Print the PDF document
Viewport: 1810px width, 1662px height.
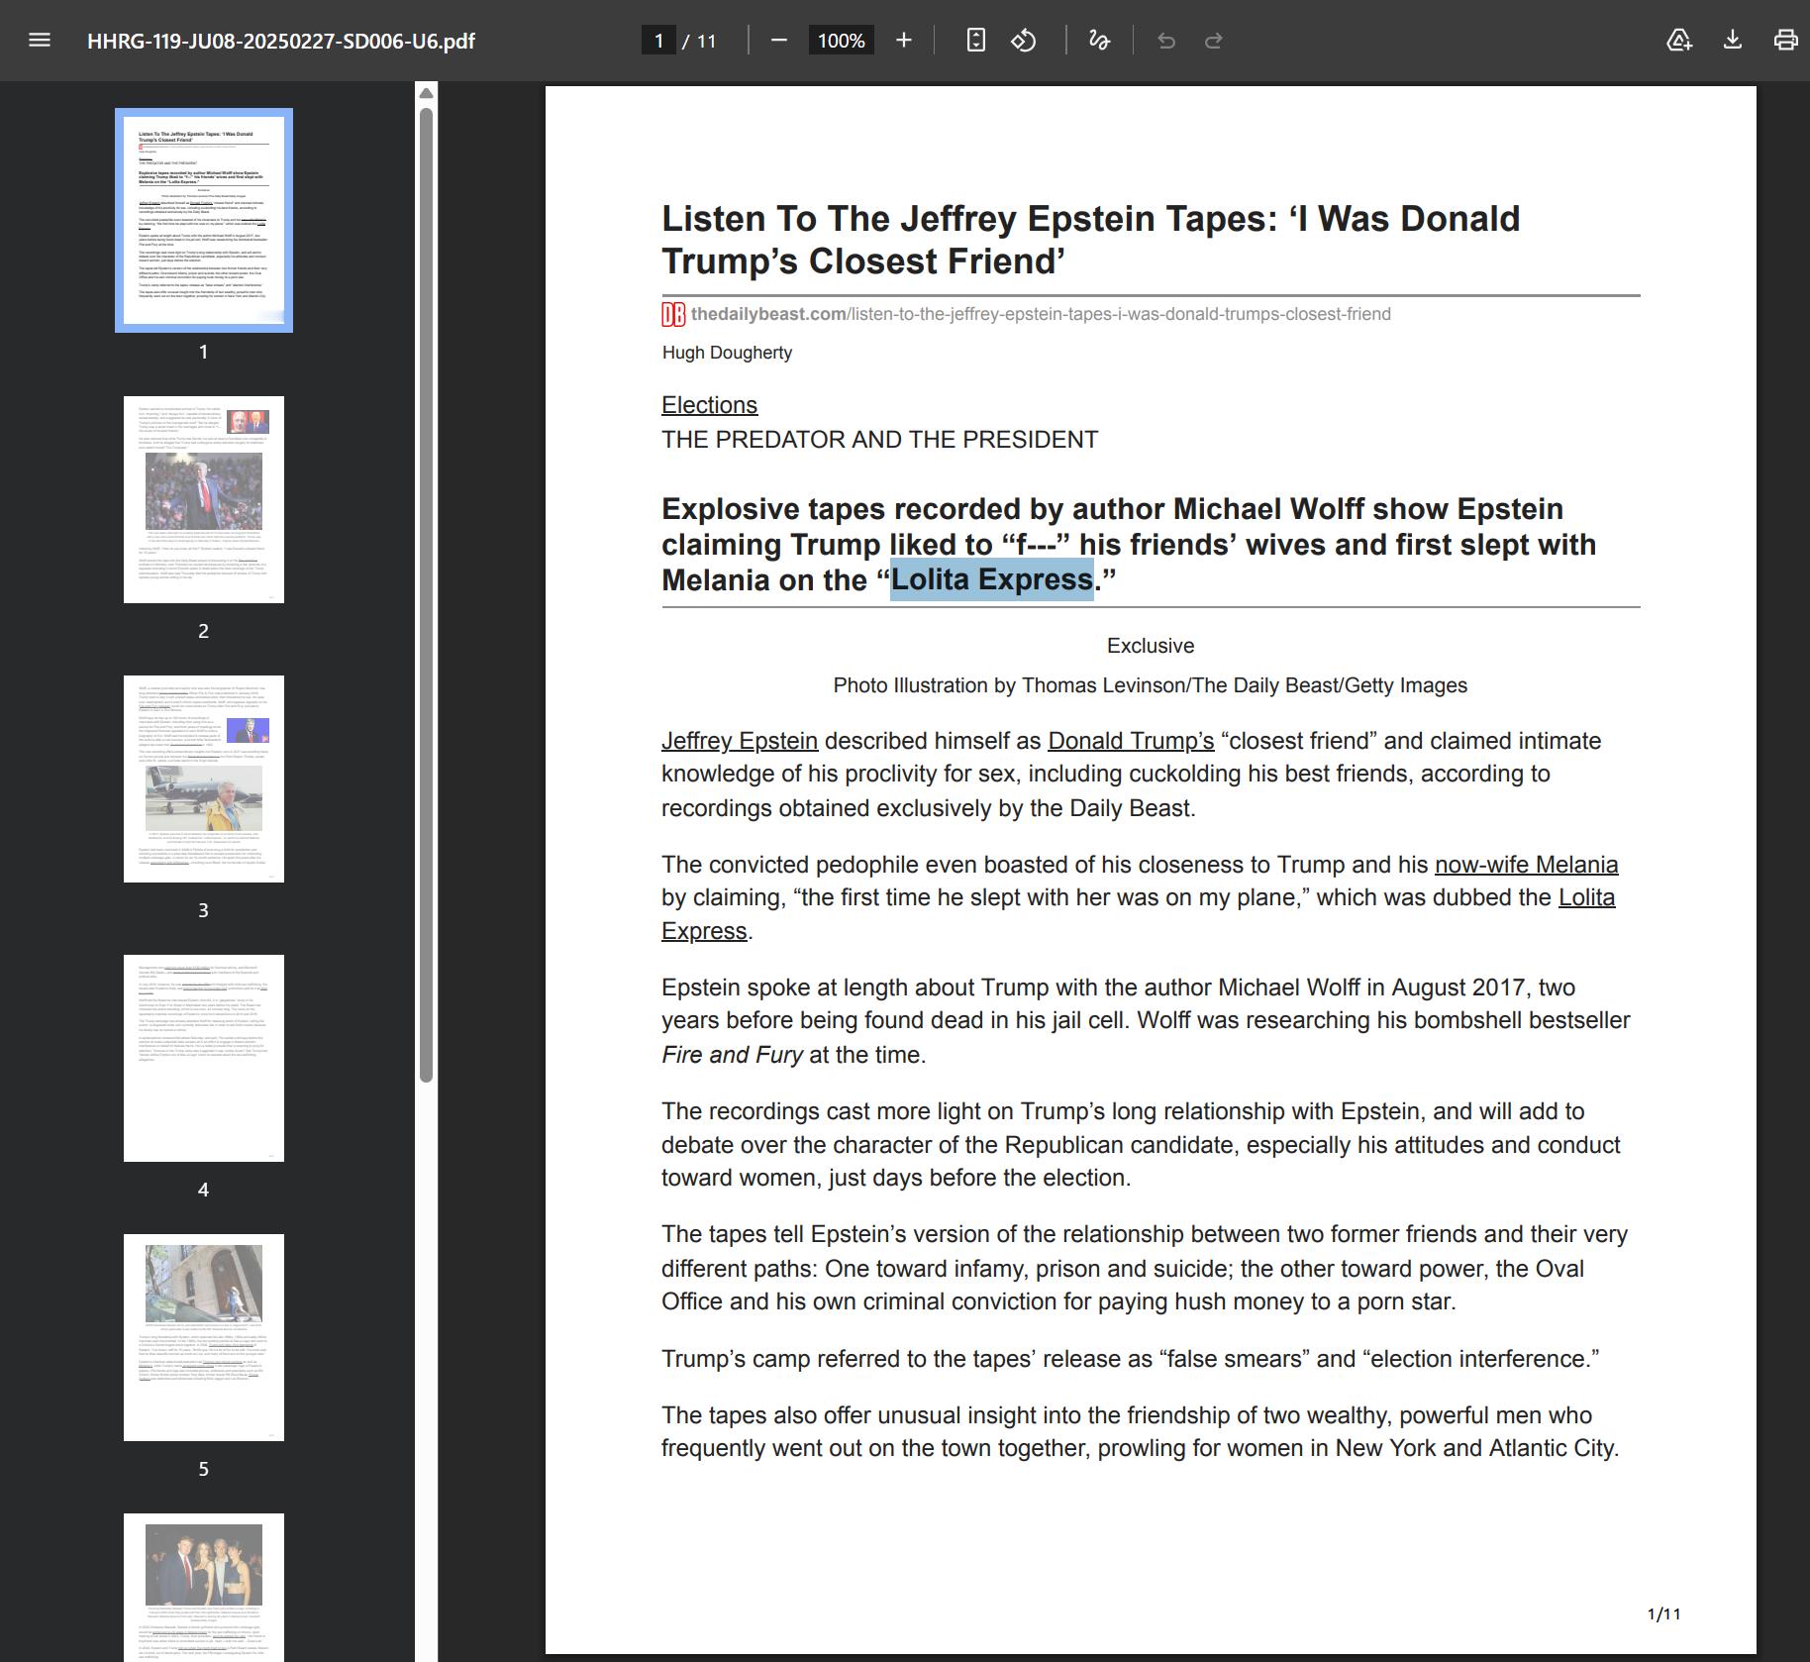[x=1785, y=41]
